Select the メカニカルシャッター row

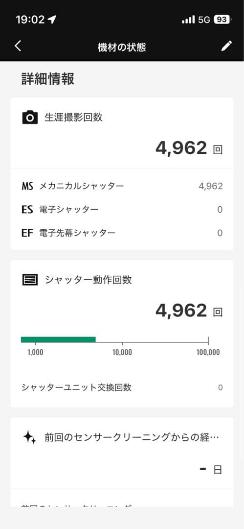coord(122,186)
